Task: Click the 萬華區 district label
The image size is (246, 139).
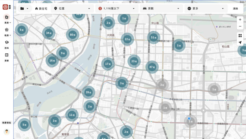Action: click(65, 134)
